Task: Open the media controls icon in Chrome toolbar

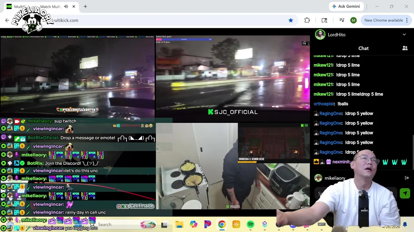Action: click(342, 20)
